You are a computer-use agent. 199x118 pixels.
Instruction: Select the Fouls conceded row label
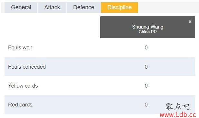click(27, 67)
